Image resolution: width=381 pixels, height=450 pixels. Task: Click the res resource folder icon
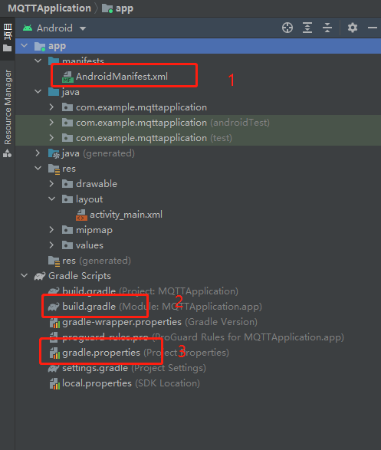pos(54,169)
